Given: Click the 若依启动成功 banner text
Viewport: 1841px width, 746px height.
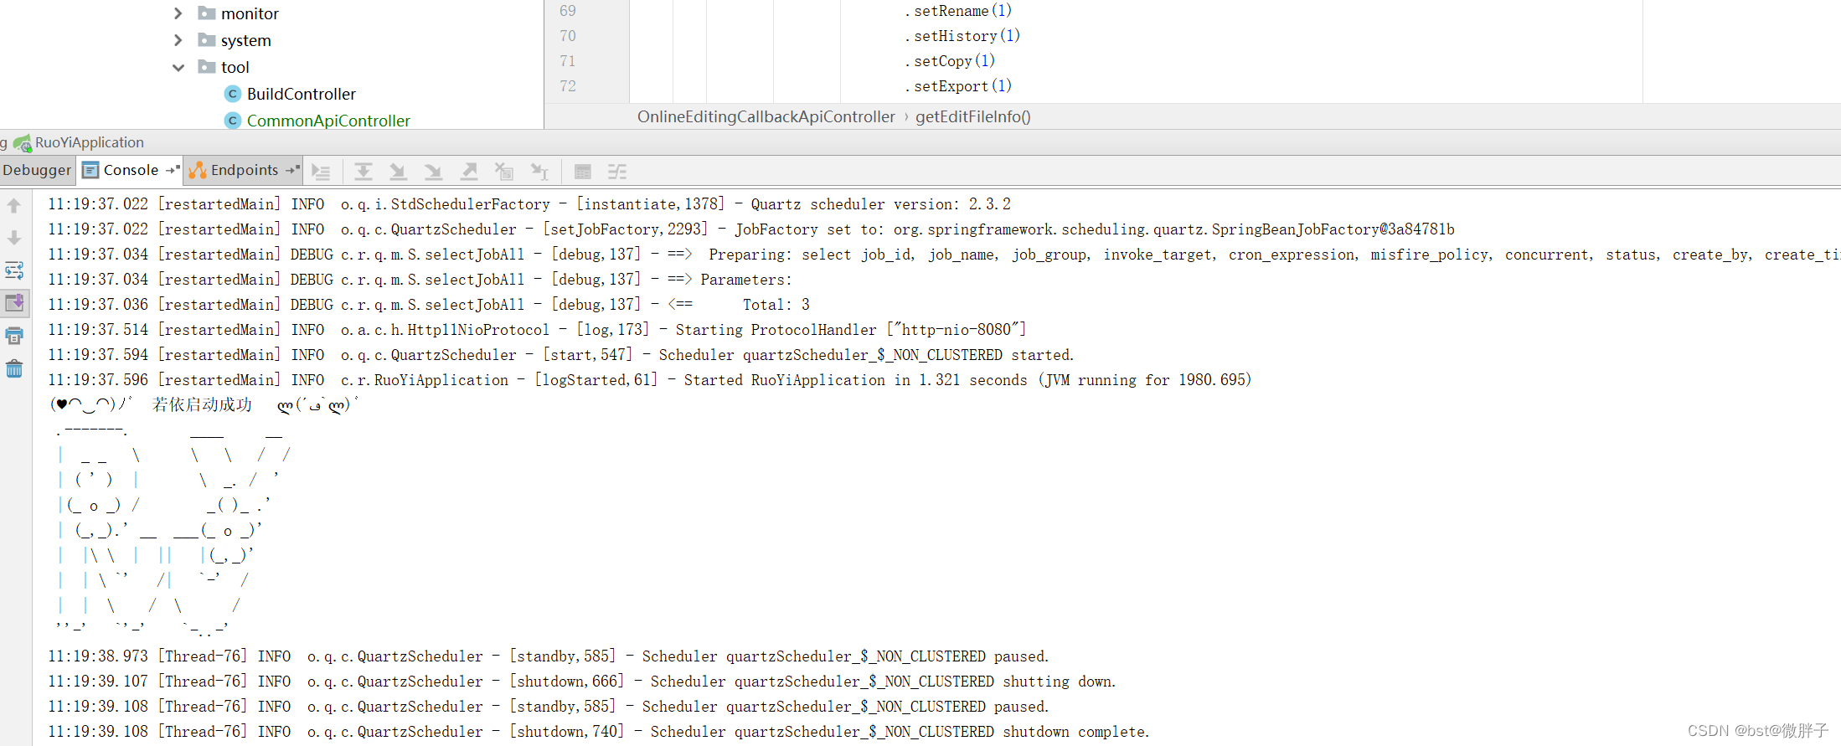Looking at the screenshot, I should pyautogui.click(x=202, y=405).
